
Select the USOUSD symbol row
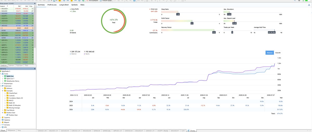(17, 14)
